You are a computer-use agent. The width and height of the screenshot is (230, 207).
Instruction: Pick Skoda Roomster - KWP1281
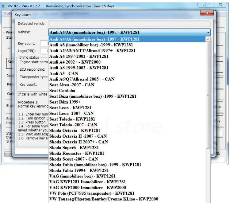point(127,153)
